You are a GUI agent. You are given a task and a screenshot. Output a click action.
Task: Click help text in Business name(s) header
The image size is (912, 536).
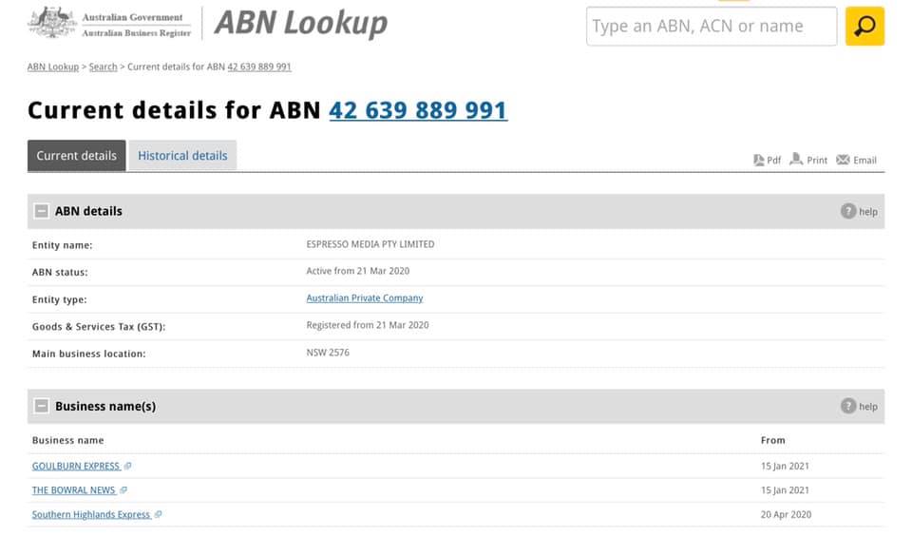click(x=868, y=406)
